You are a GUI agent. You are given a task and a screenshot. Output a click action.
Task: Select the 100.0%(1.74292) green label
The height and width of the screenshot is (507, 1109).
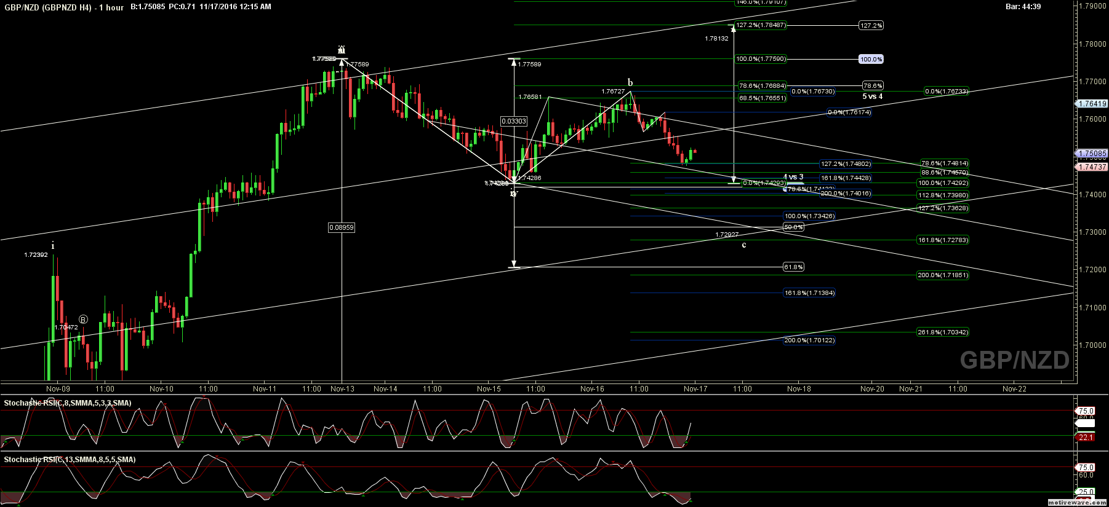(x=943, y=183)
